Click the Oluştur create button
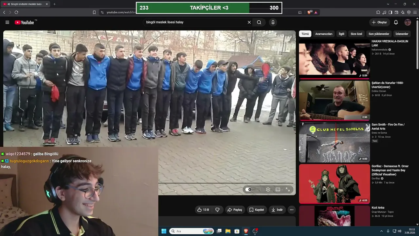 point(379,22)
